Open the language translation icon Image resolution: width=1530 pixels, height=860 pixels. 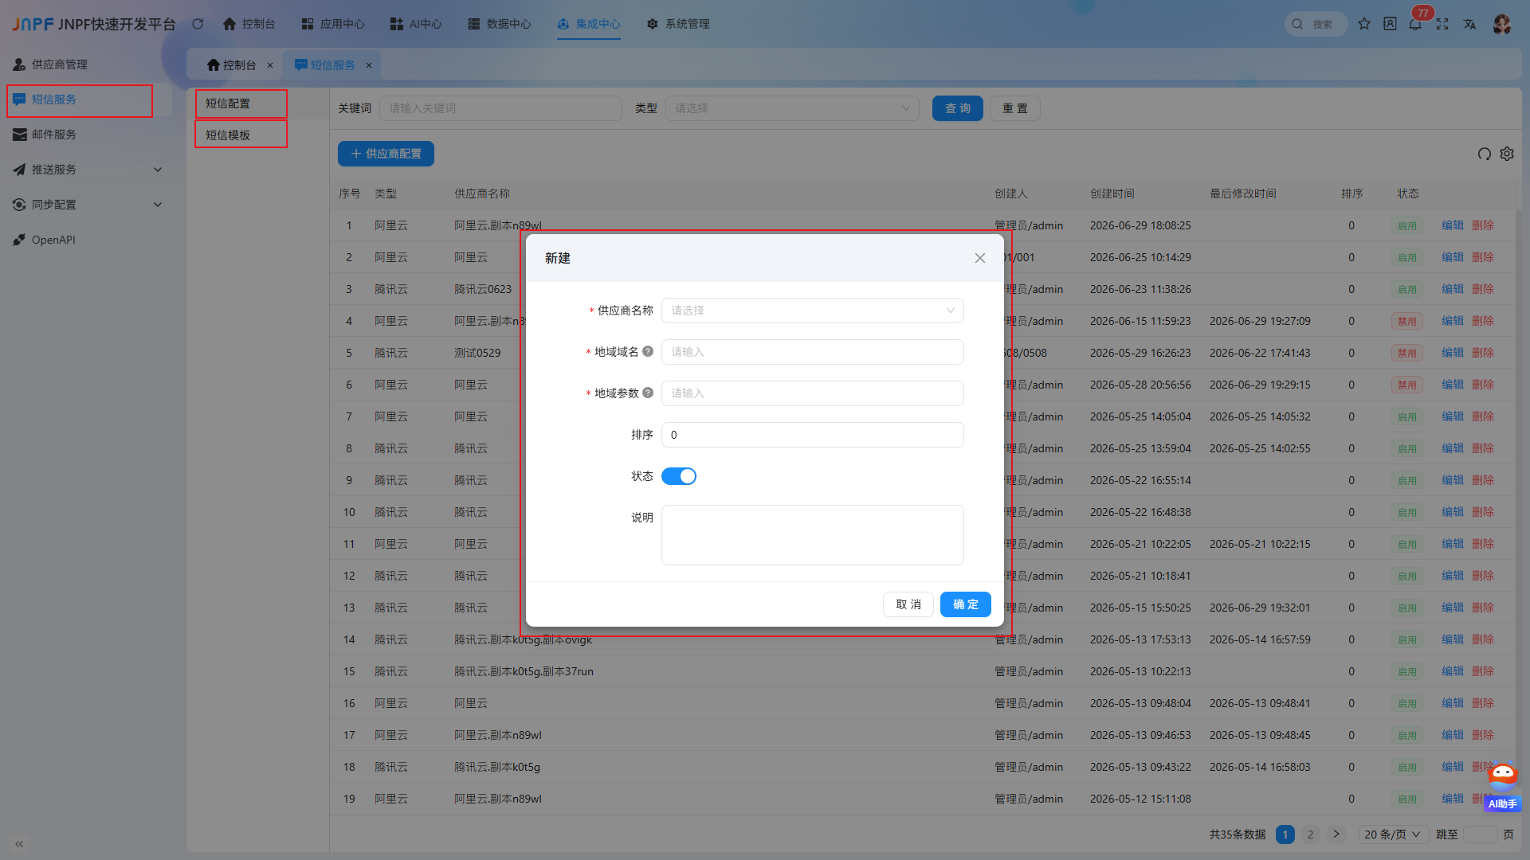point(1469,24)
